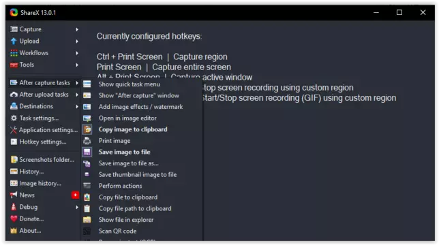The height and width of the screenshot is (245, 439).
Task: Open the After upload tasks menu
Action: 44,95
